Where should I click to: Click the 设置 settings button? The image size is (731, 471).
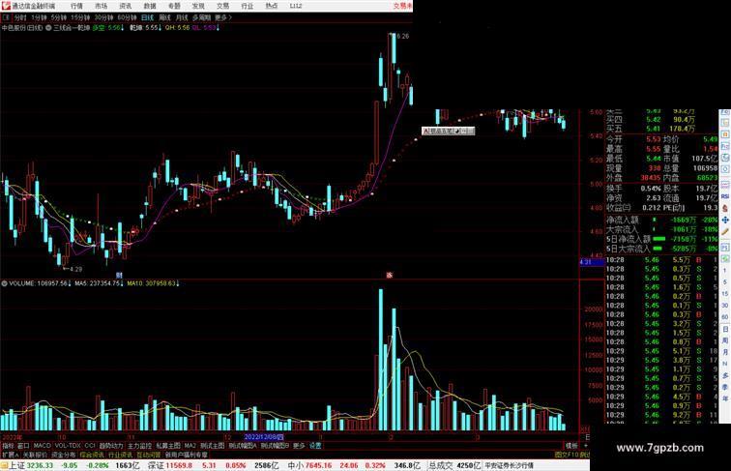pyautogui.click(x=315, y=446)
